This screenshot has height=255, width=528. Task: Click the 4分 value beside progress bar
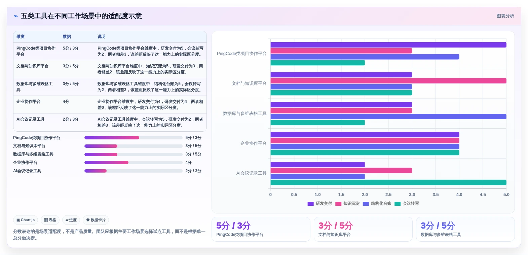coord(188,163)
